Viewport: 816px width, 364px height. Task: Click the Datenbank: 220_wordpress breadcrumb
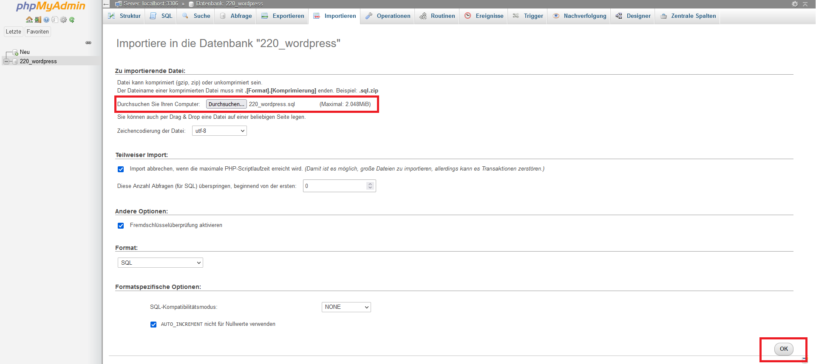click(x=229, y=4)
